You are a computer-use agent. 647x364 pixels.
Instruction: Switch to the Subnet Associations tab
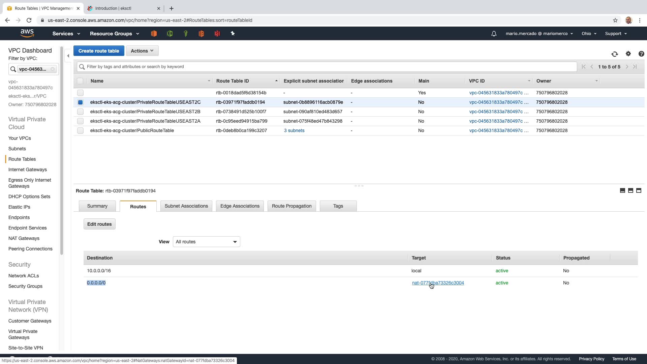186,206
